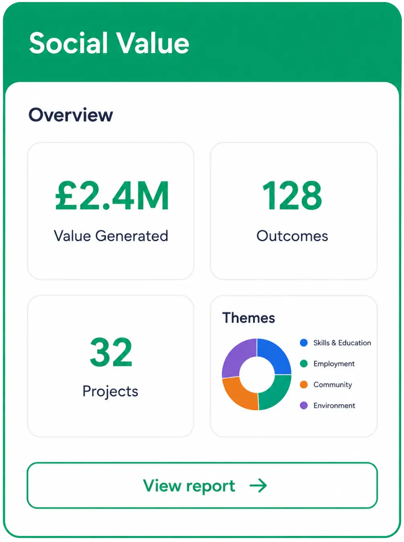404x542 pixels.
Task: Click the Environment legend label
Action: pyautogui.click(x=334, y=406)
